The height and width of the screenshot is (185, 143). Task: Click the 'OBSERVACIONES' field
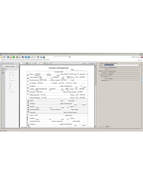click(124, 80)
